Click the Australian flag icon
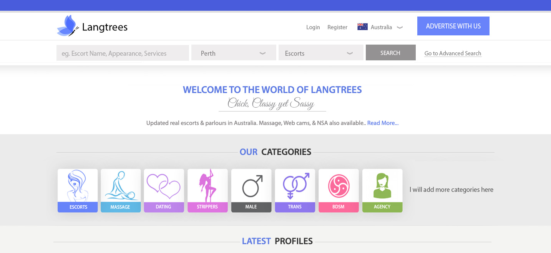 click(362, 27)
